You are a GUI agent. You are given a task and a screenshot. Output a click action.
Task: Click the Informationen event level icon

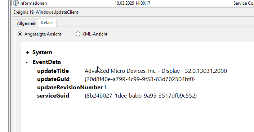click(x=16, y=3)
